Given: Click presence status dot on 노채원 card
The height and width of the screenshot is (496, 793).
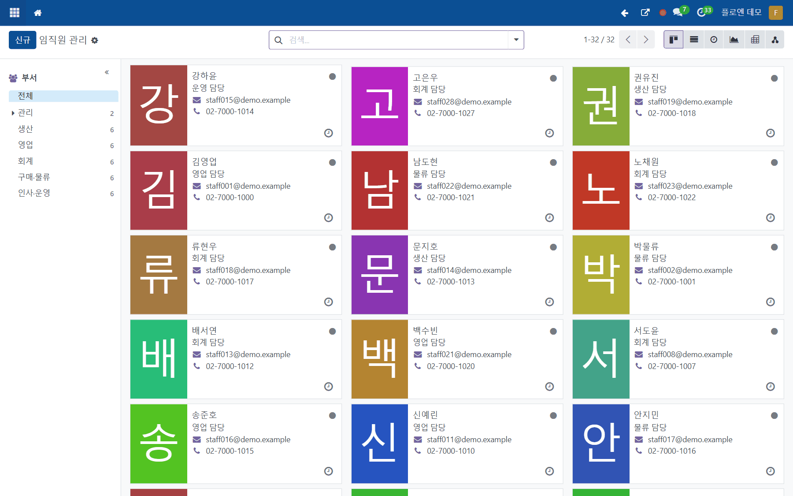Looking at the screenshot, I should click(774, 163).
